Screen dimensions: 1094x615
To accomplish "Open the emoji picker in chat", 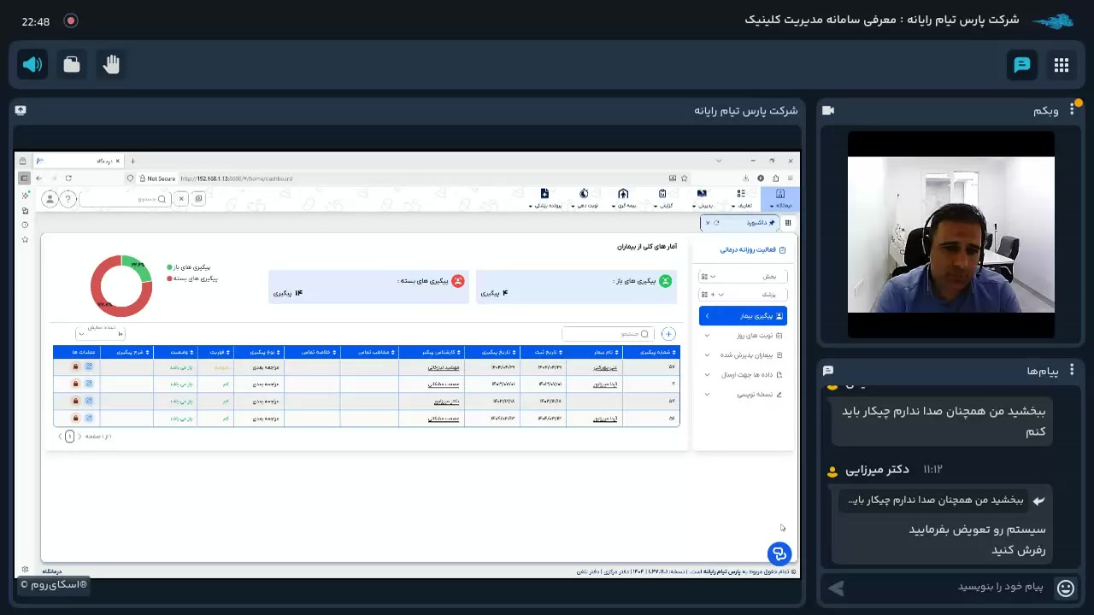I will click(1066, 588).
